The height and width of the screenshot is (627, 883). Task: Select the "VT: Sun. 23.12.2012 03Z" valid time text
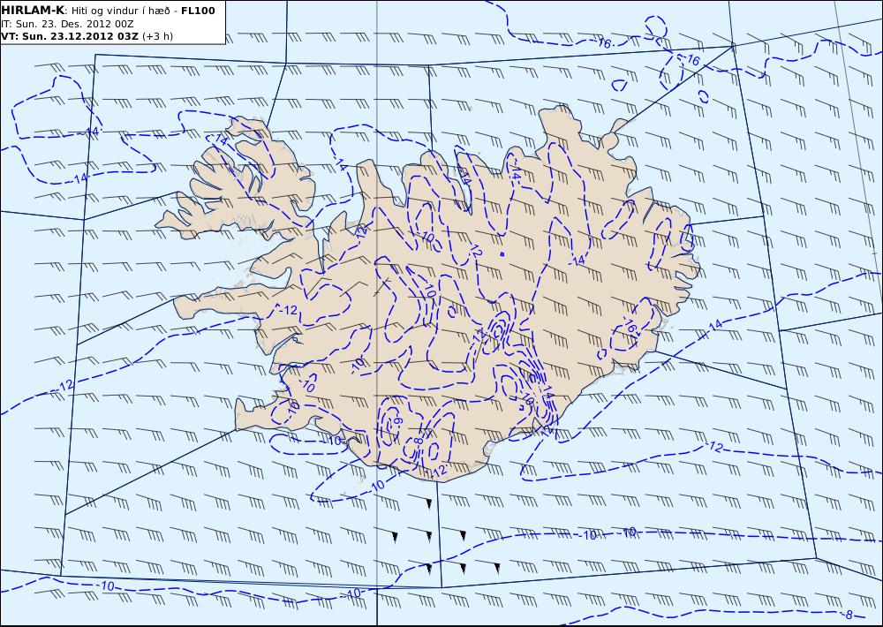tap(69, 36)
